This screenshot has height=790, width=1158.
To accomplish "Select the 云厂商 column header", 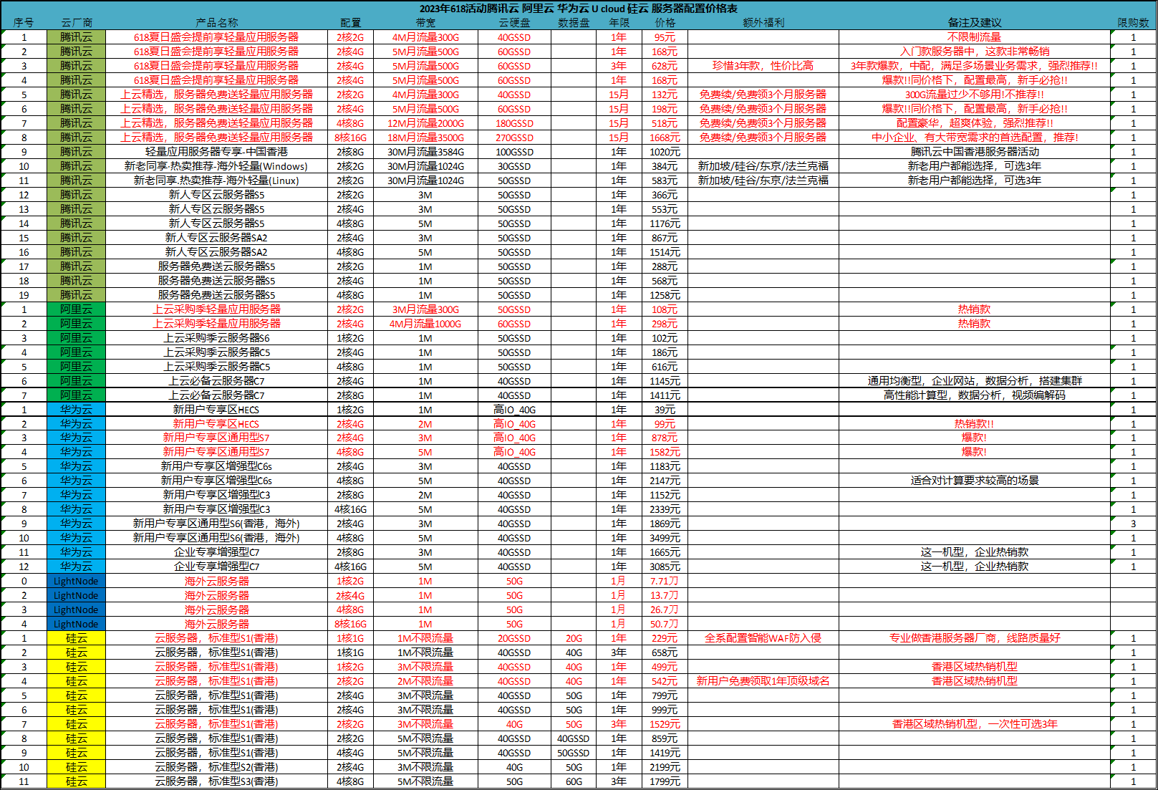I will [76, 23].
